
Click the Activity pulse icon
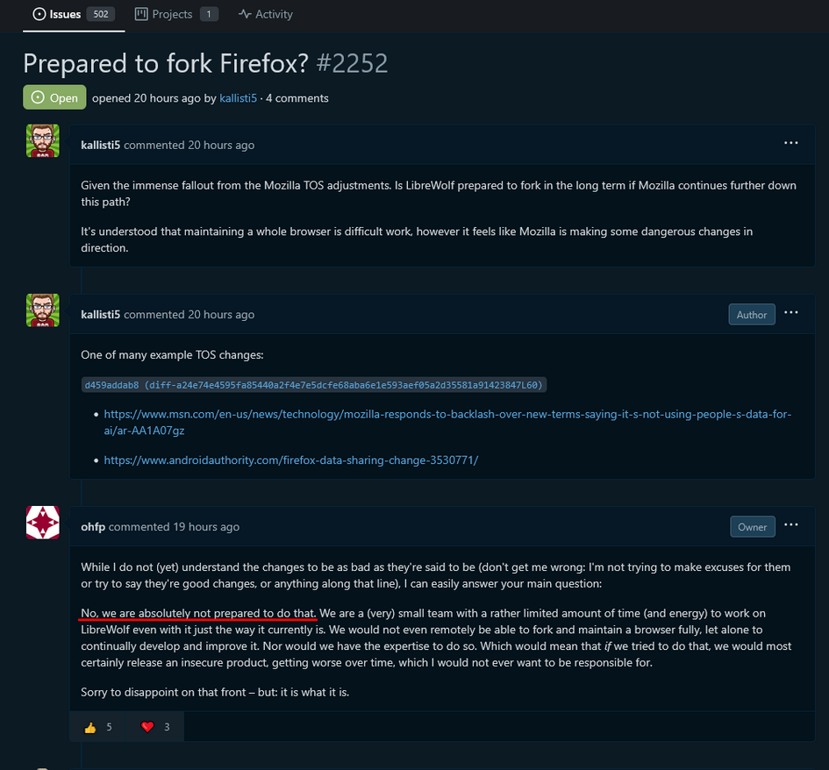(x=244, y=14)
